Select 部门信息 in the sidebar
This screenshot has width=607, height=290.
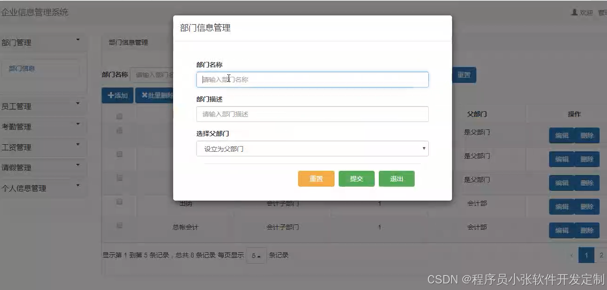(41, 68)
